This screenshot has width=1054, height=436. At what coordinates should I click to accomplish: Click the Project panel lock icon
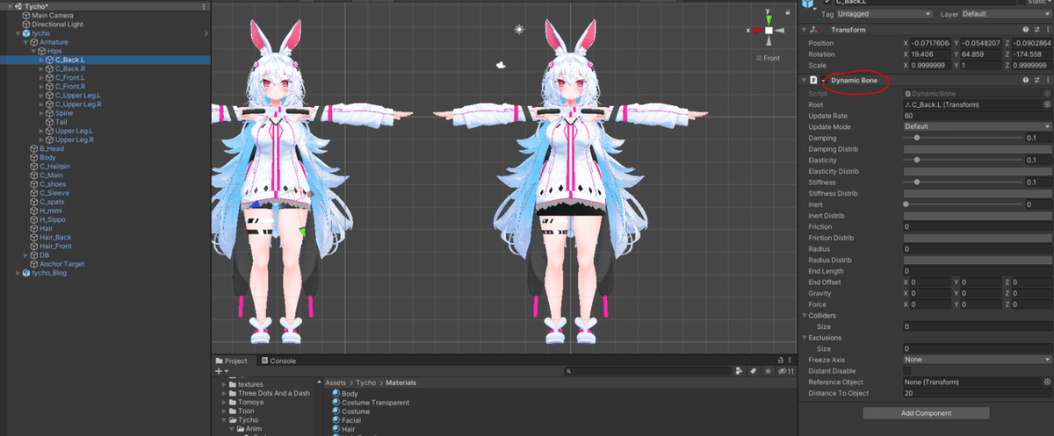click(x=780, y=360)
